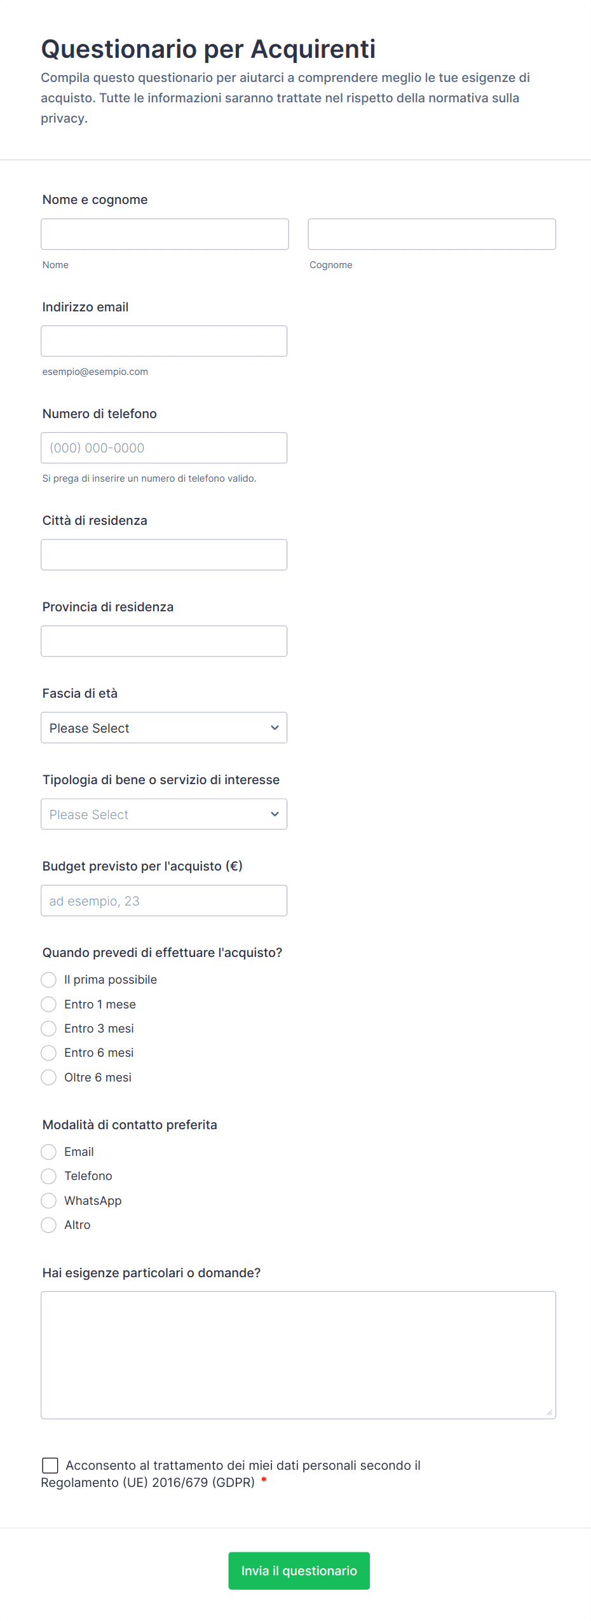The image size is (591, 1621).
Task: Click the esigenze particolari text area
Action: 298,1355
